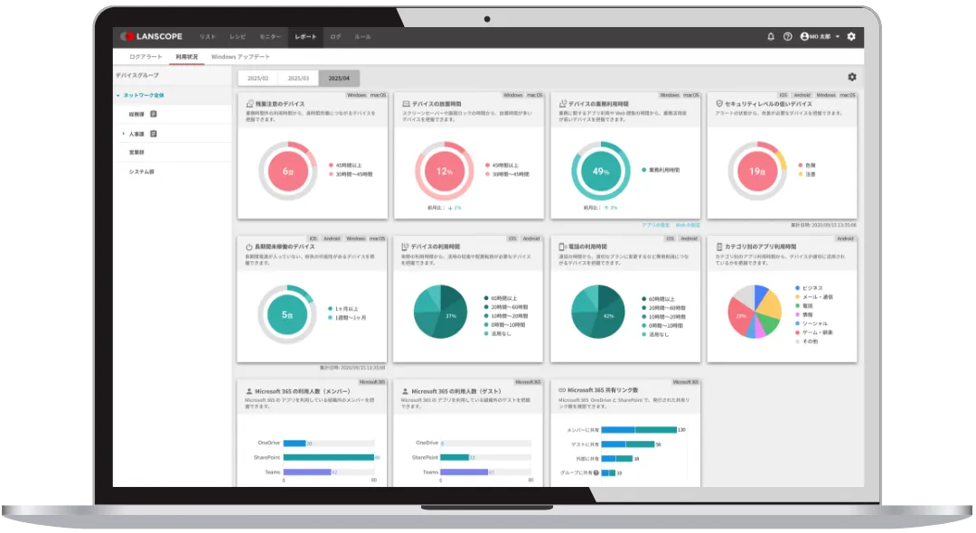Image resolution: width=976 pixels, height=533 pixels.
Task: Select システム部 in the device group list
Action: 141,171
